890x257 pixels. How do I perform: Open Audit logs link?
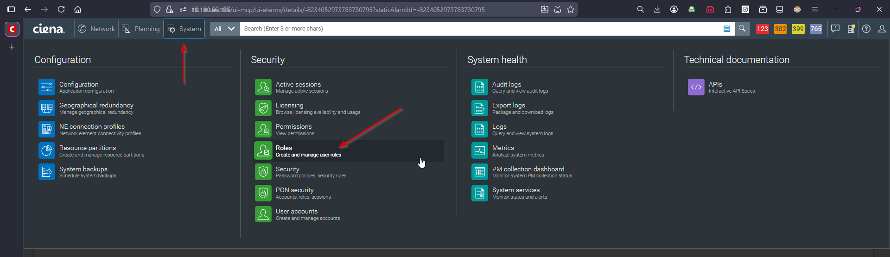507,84
